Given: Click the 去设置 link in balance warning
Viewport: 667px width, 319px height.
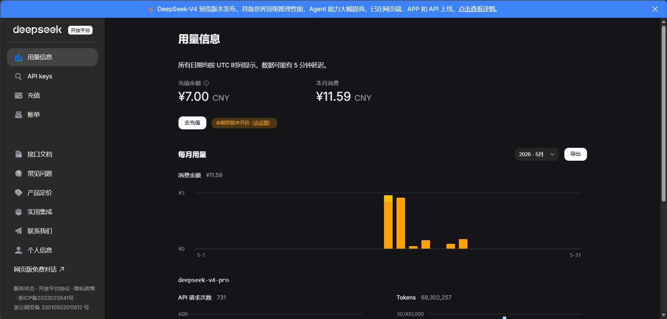Looking at the screenshot, I should [x=261, y=123].
